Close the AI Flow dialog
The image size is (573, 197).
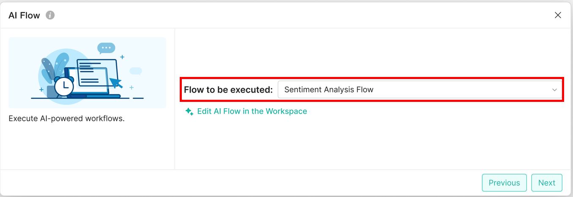point(558,15)
